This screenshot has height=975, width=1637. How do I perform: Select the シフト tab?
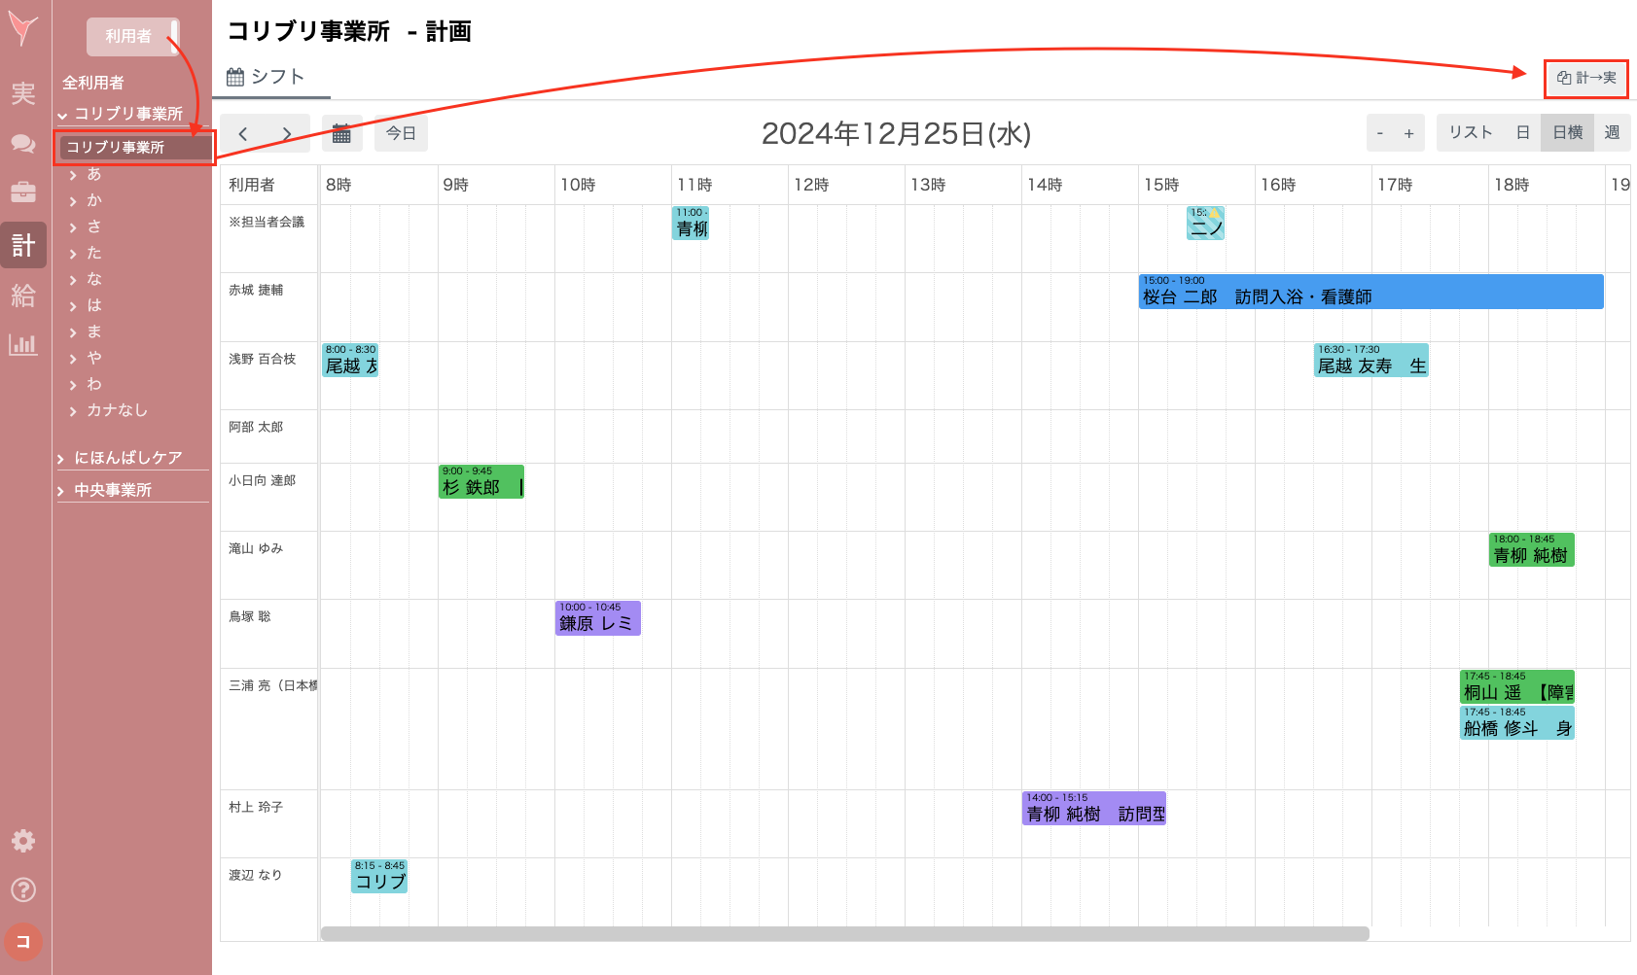click(267, 77)
